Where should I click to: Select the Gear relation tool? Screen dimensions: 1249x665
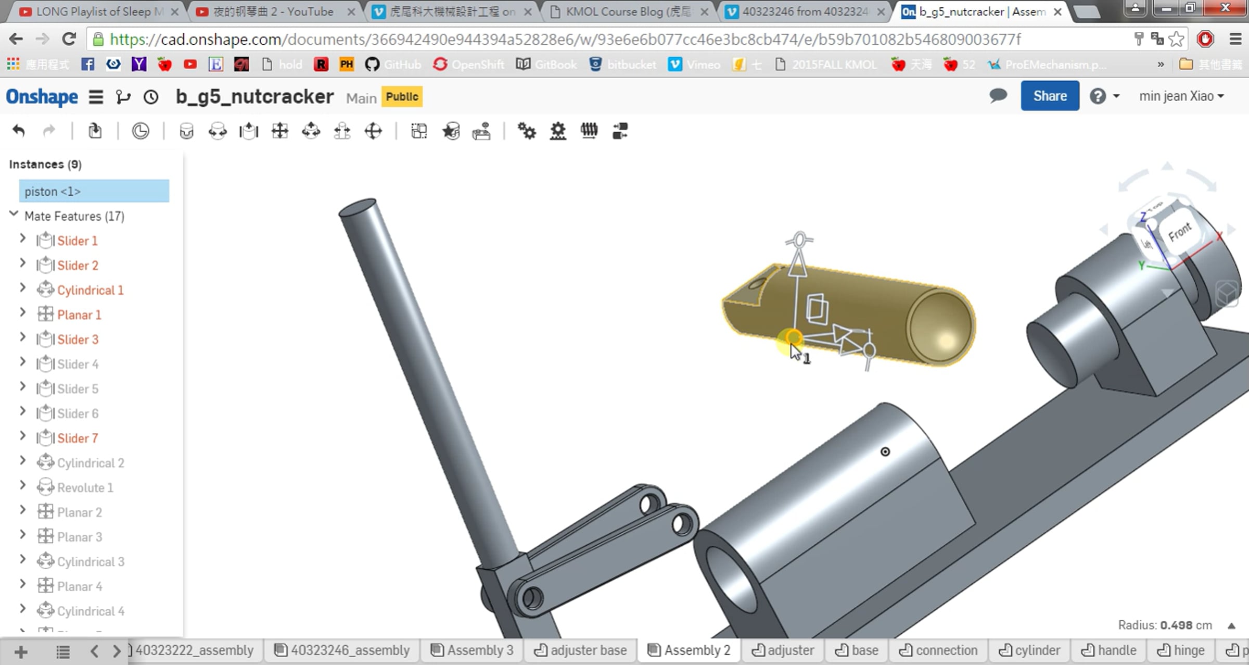click(527, 131)
